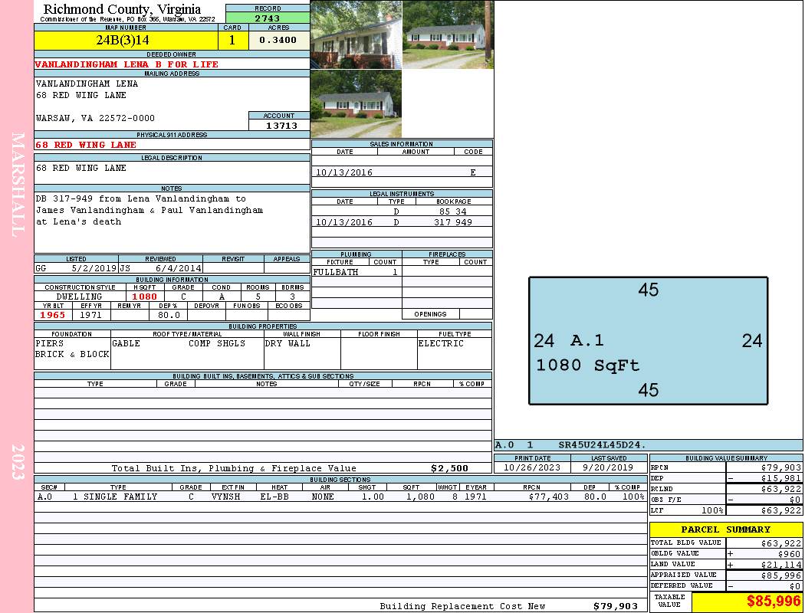Select the A.0 Single Family building section row

340,497
